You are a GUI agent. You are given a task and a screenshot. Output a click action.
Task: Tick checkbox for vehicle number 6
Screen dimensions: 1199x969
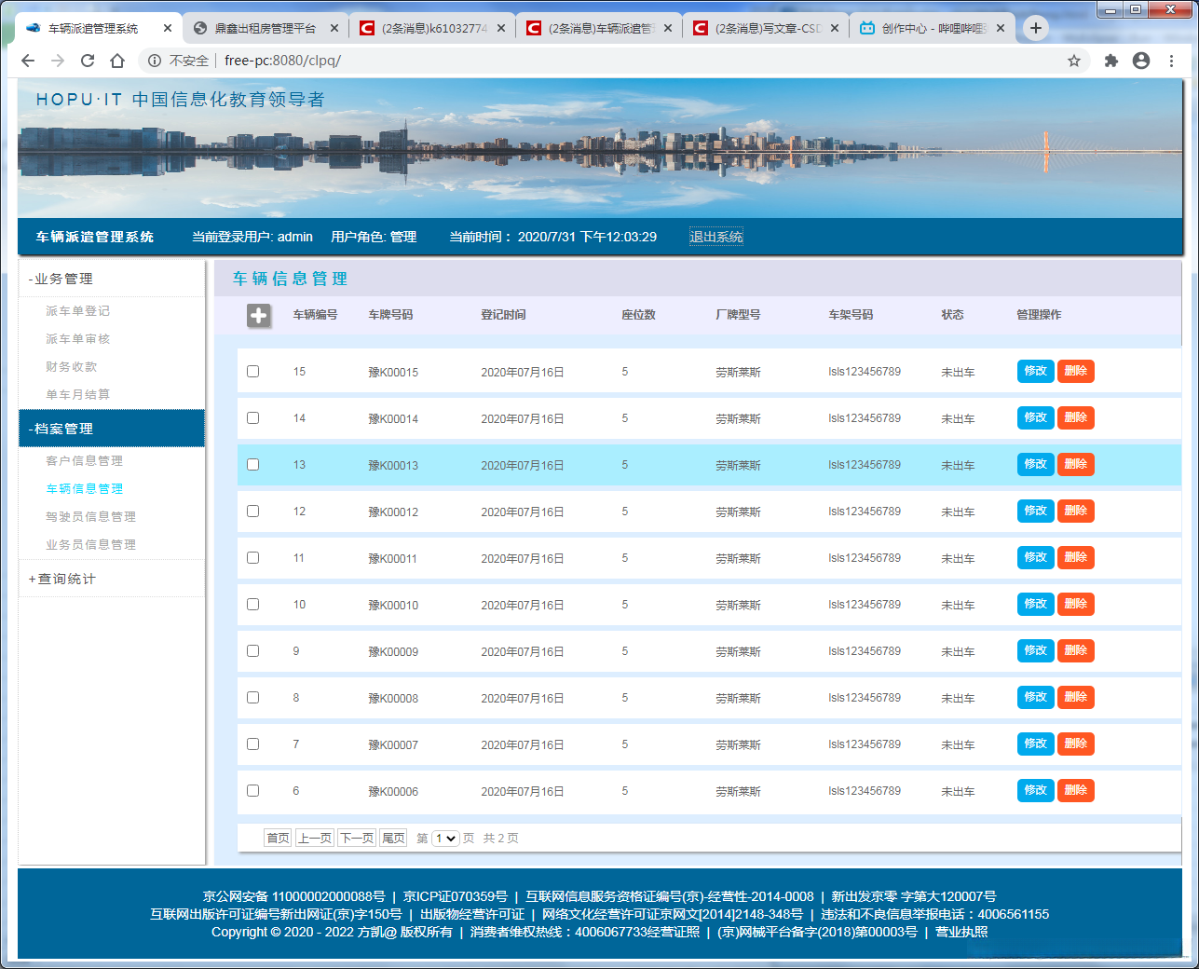click(x=252, y=791)
